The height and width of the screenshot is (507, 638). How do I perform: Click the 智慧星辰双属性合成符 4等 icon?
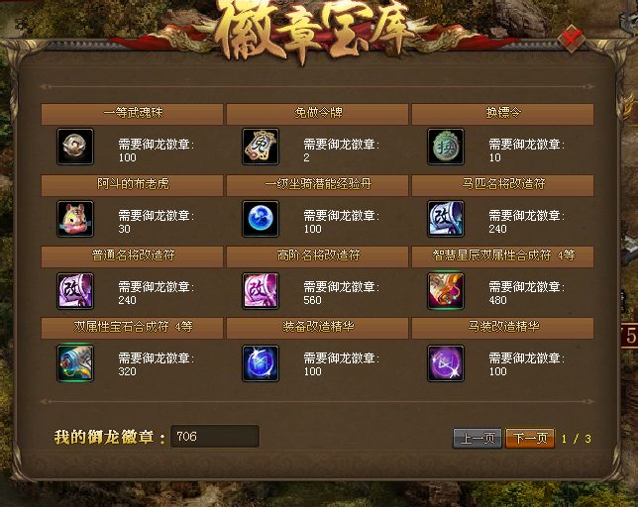click(x=446, y=291)
